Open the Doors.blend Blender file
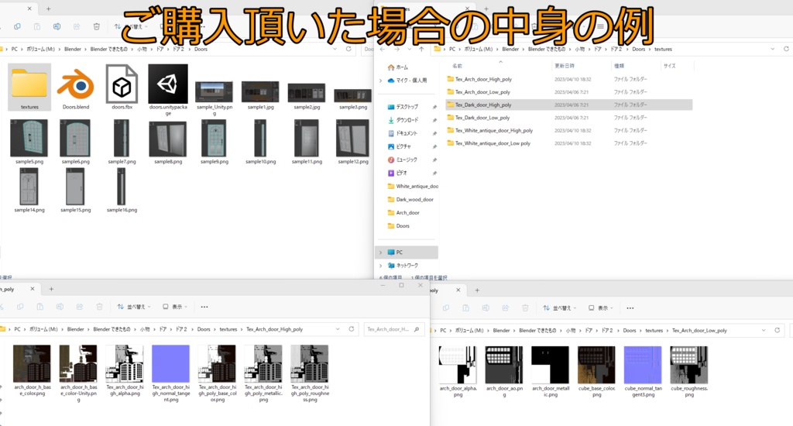Viewport: 793px width, 426px height. (x=76, y=87)
